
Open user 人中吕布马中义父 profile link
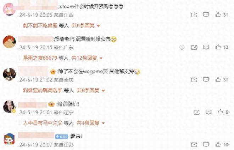[43, 123]
